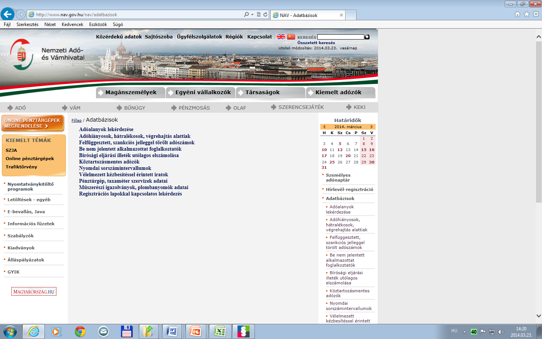Open Személyes adónaptár link
The image size is (542, 339).
pos(338,178)
